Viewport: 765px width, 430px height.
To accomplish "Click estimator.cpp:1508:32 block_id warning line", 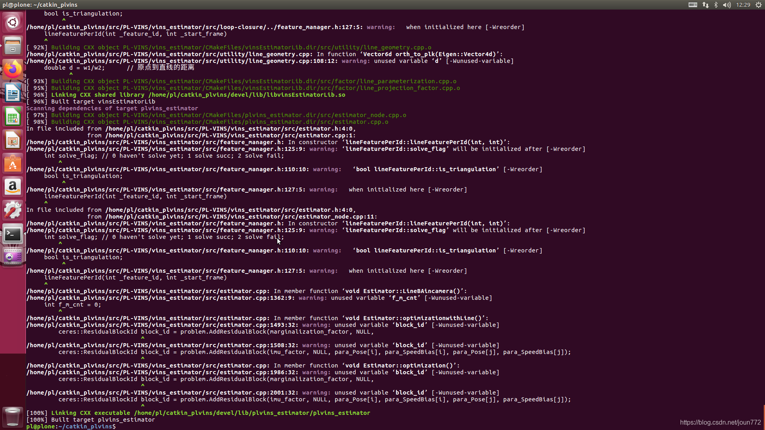I will point(263,345).
